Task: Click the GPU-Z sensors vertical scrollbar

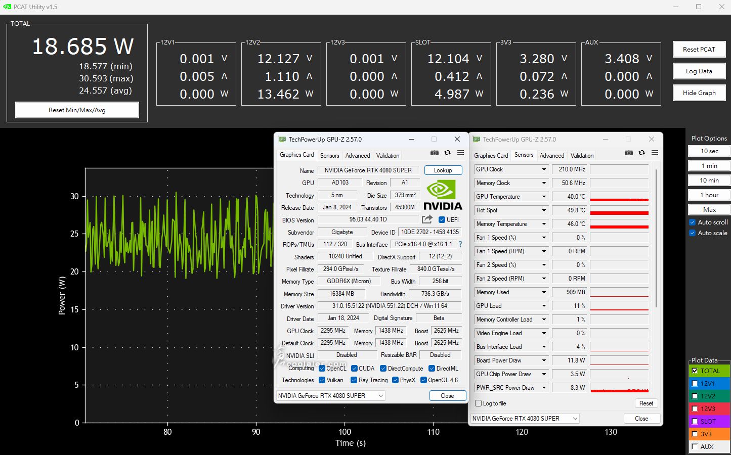Action: coord(656,238)
